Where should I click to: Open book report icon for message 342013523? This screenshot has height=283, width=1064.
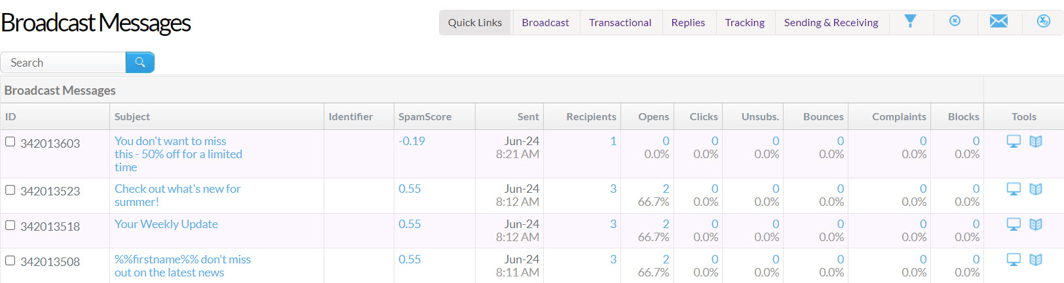pos(1035,190)
